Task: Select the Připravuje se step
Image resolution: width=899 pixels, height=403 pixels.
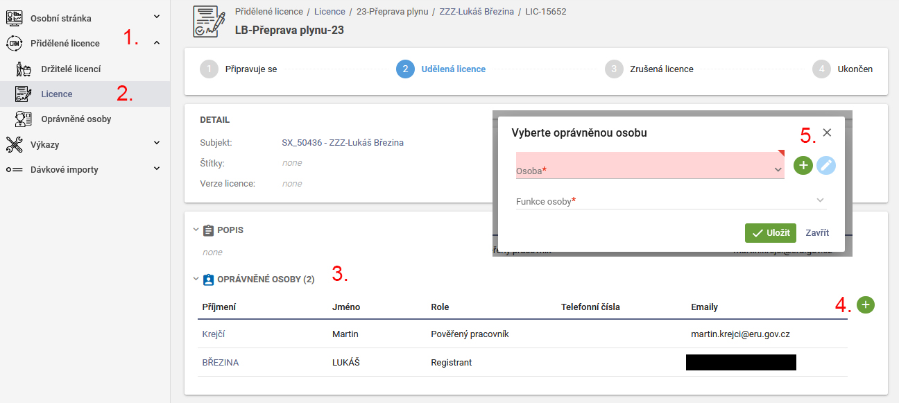Action: [x=239, y=69]
